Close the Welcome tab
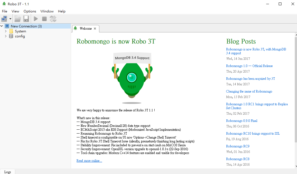This screenshot has height=174, width=297. (95, 29)
